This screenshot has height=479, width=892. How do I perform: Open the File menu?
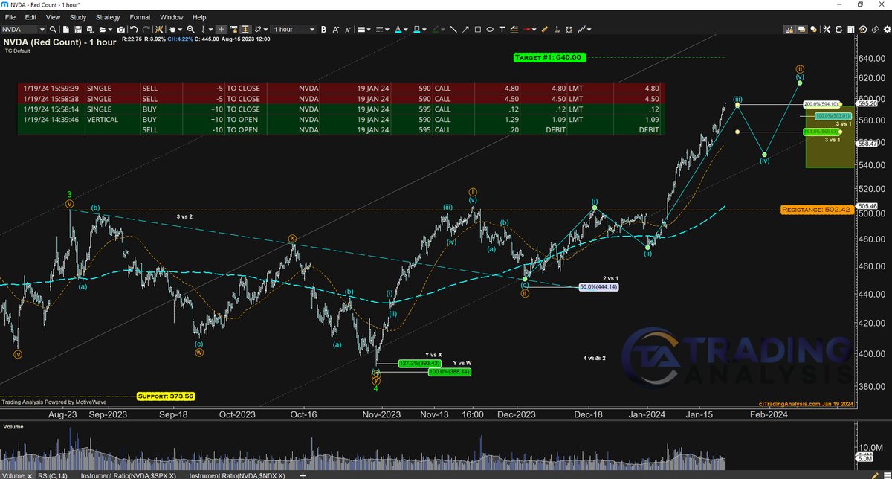point(10,16)
